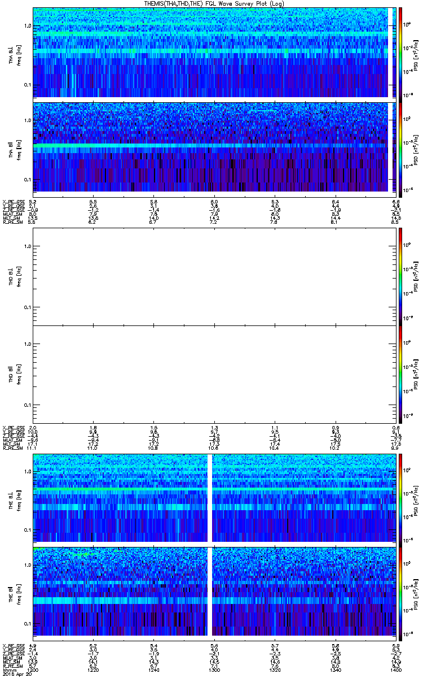The width and height of the screenshot is (423, 678).
Task: Click the empty THD B-parallel panel
Action: pyautogui.click(x=214, y=374)
